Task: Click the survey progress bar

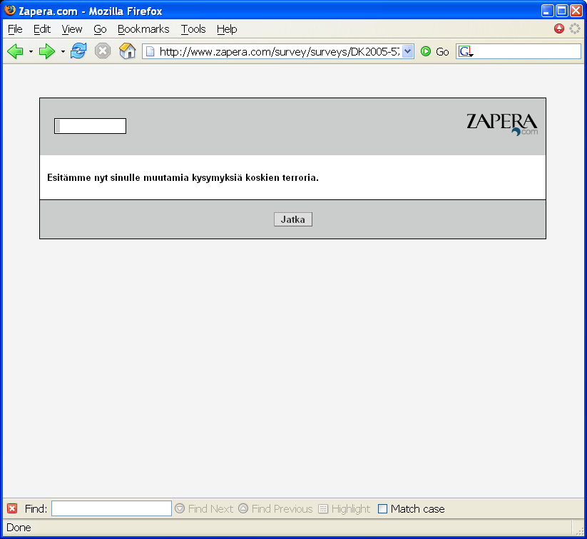Action: coord(91,126)
